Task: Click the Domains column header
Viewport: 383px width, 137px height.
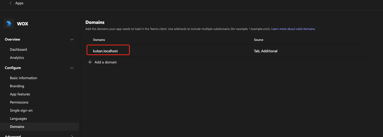Action: 99,40
